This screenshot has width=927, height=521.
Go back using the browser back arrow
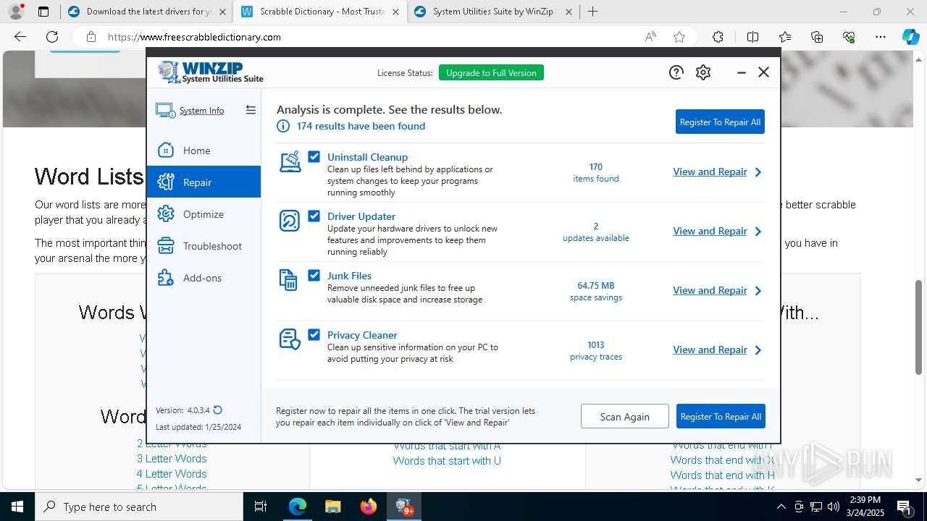(20, 37)
